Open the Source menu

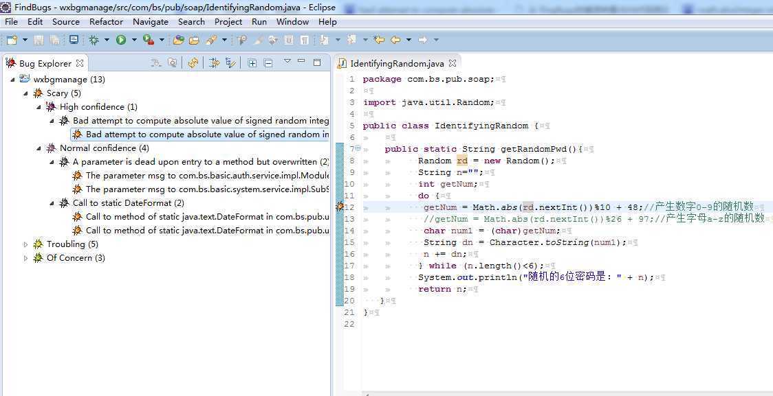pos(65,22)
